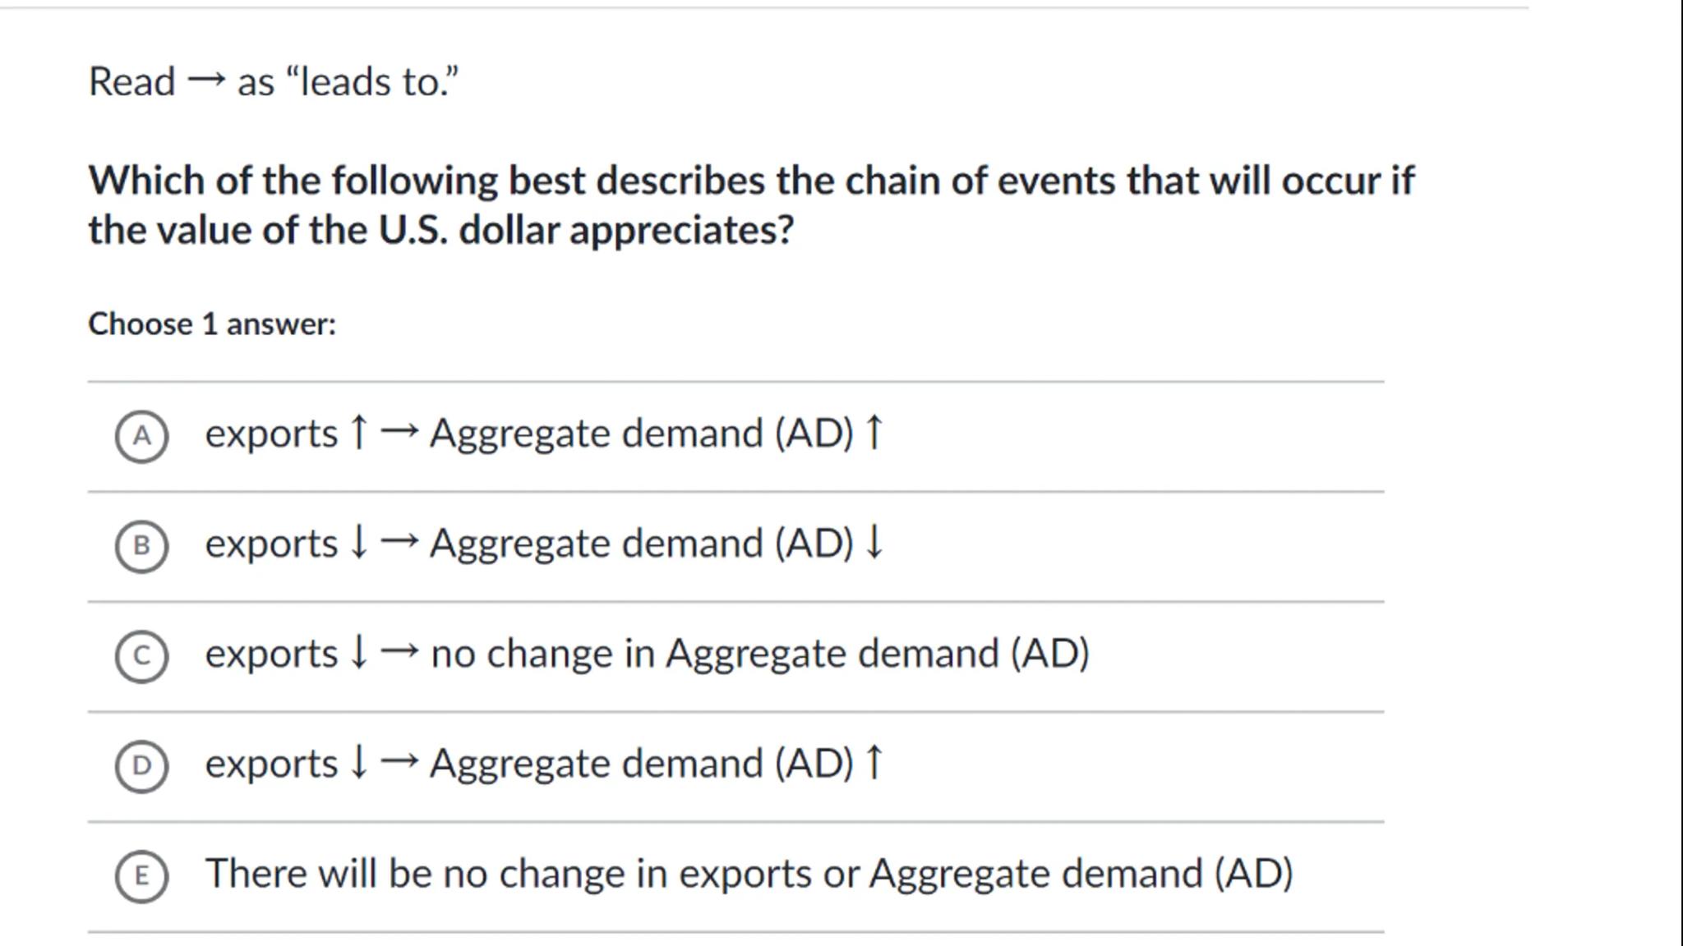Click the up arrow after "exports" in choice A
Screen dimensions: 1683x946
(357, 433)
